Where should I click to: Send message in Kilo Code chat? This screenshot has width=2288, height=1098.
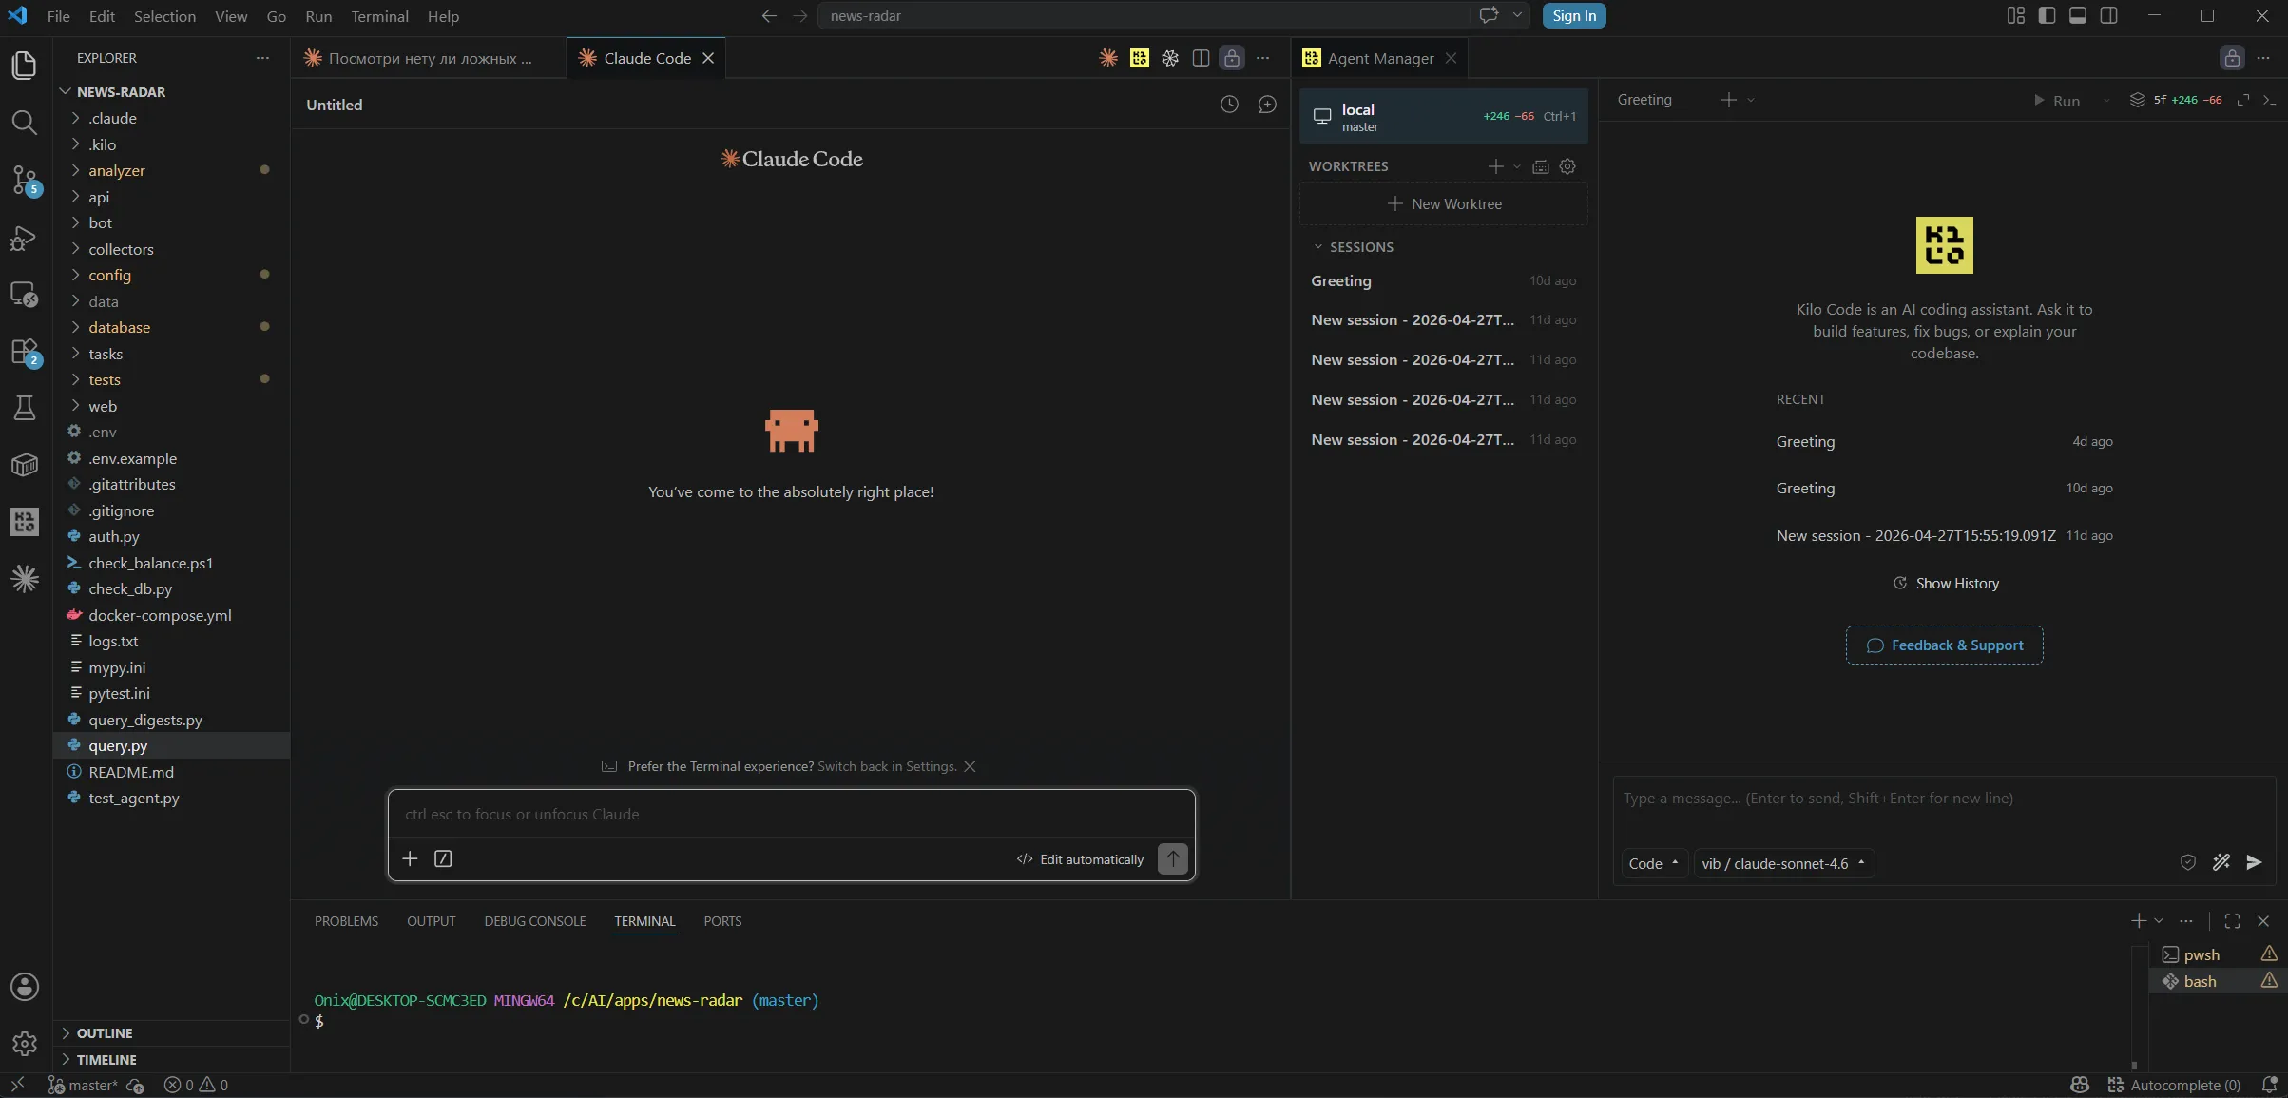pyautogui.click(x=2254, y=862)
